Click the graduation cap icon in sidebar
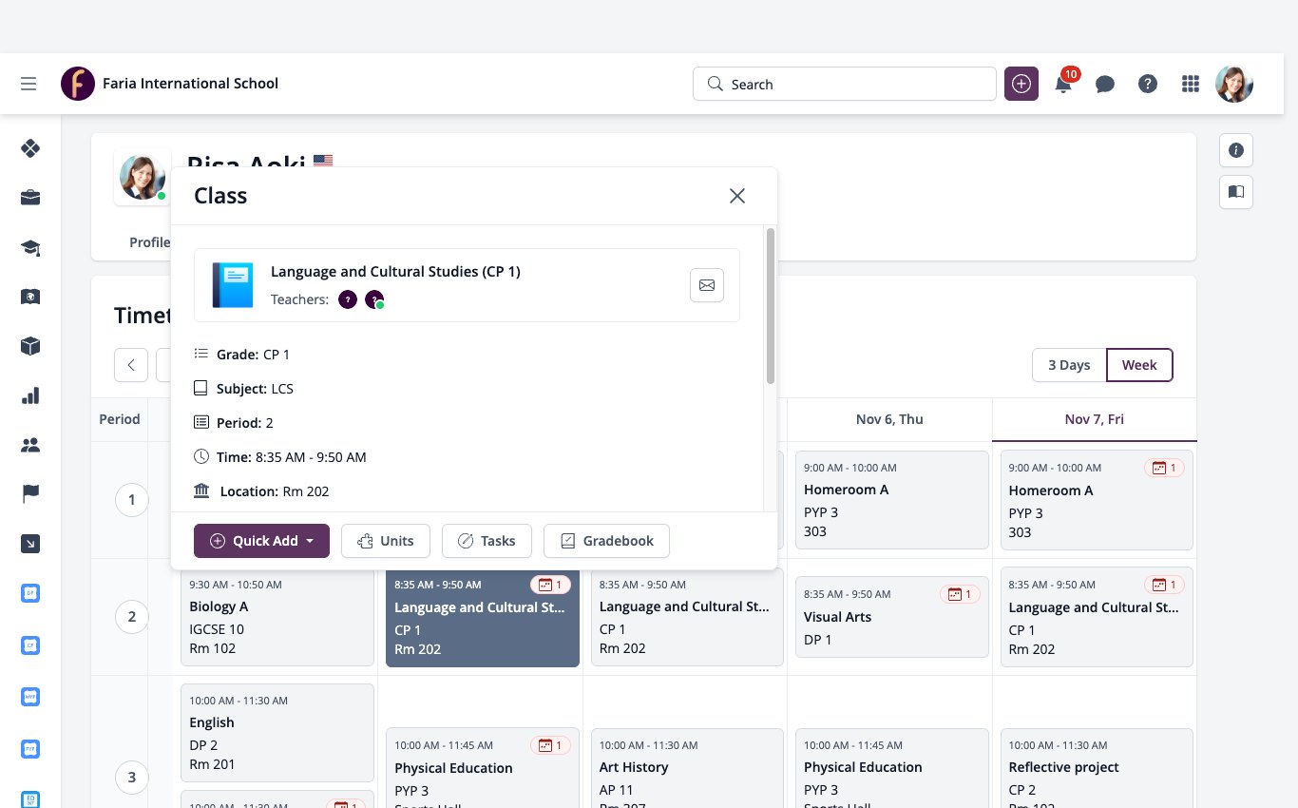This screenshot has width=1298, height=808. click(30, 247)
